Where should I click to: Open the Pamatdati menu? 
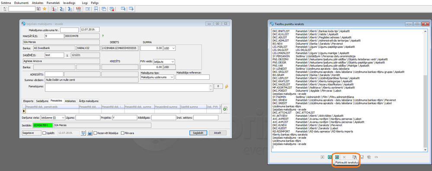coord(53,3)
